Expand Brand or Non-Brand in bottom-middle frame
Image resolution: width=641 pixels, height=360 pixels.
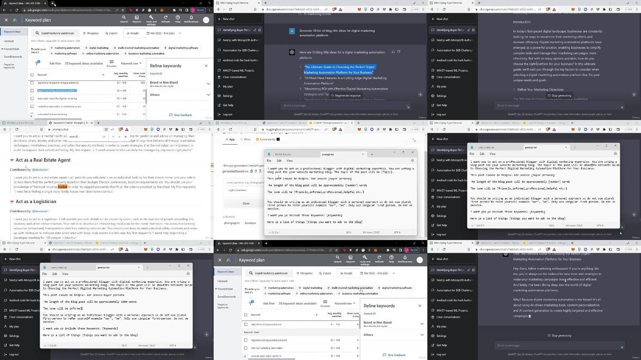click(422, 324)
